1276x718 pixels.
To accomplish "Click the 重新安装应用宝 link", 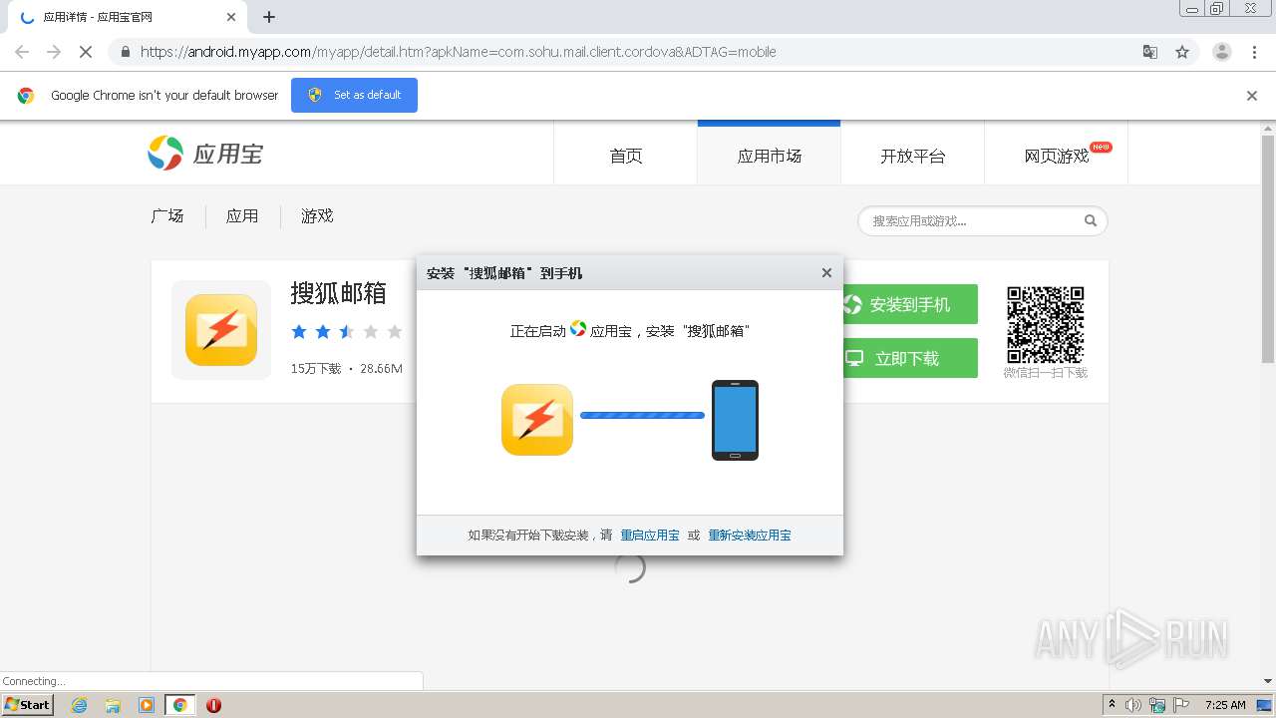I will tap(750, 536).
